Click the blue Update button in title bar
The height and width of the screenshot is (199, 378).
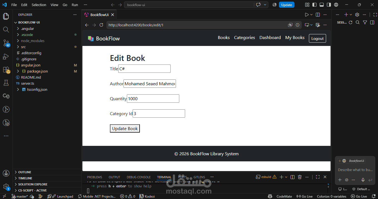tap(287, 5)
